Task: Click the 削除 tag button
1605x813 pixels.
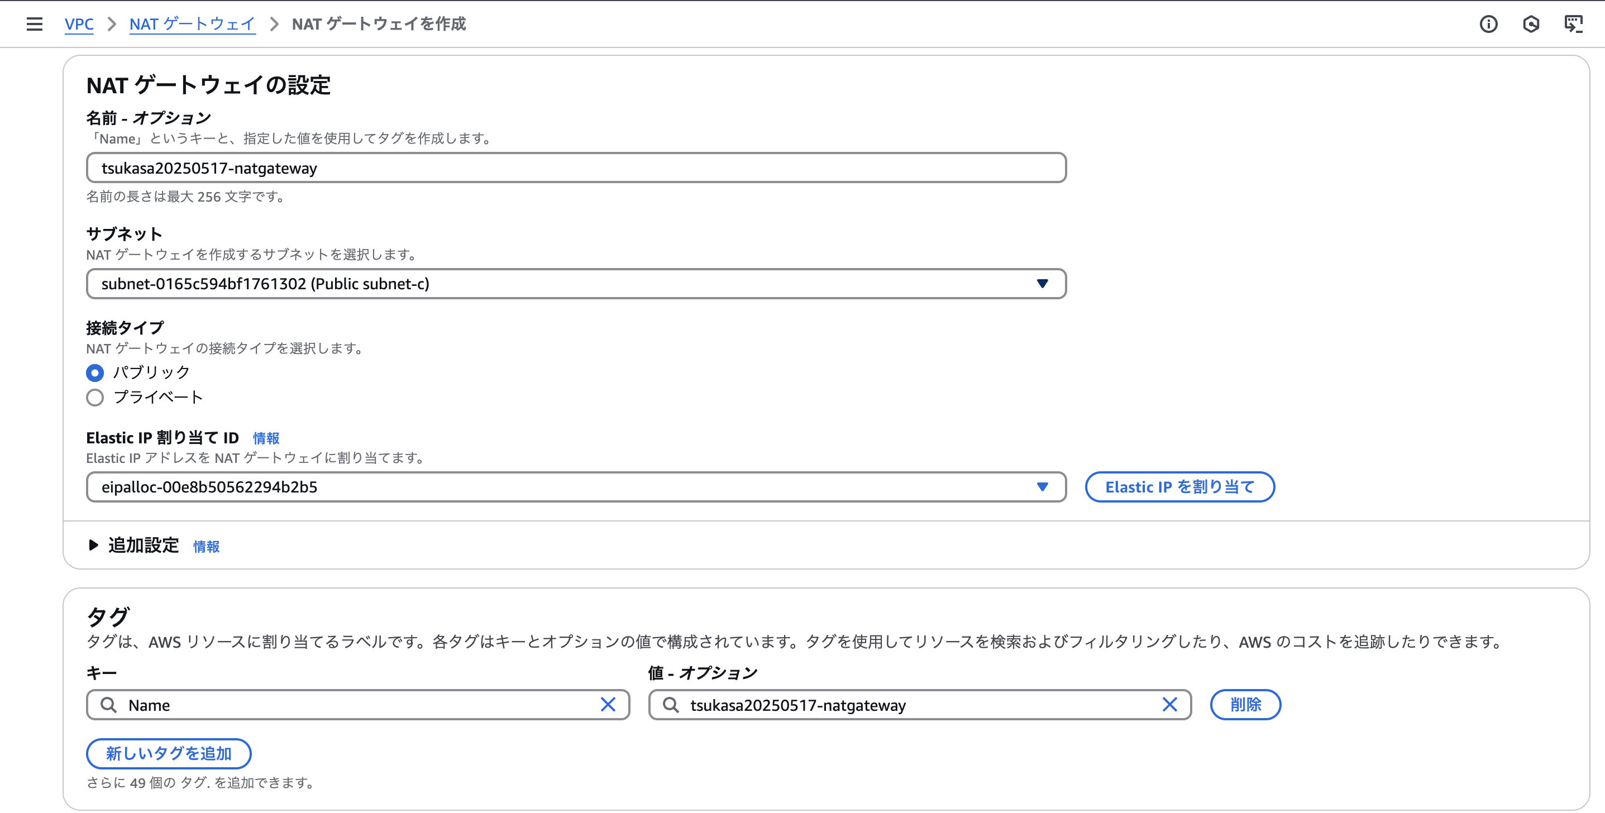Action: pyautogui.click(x=1245, y=705)
